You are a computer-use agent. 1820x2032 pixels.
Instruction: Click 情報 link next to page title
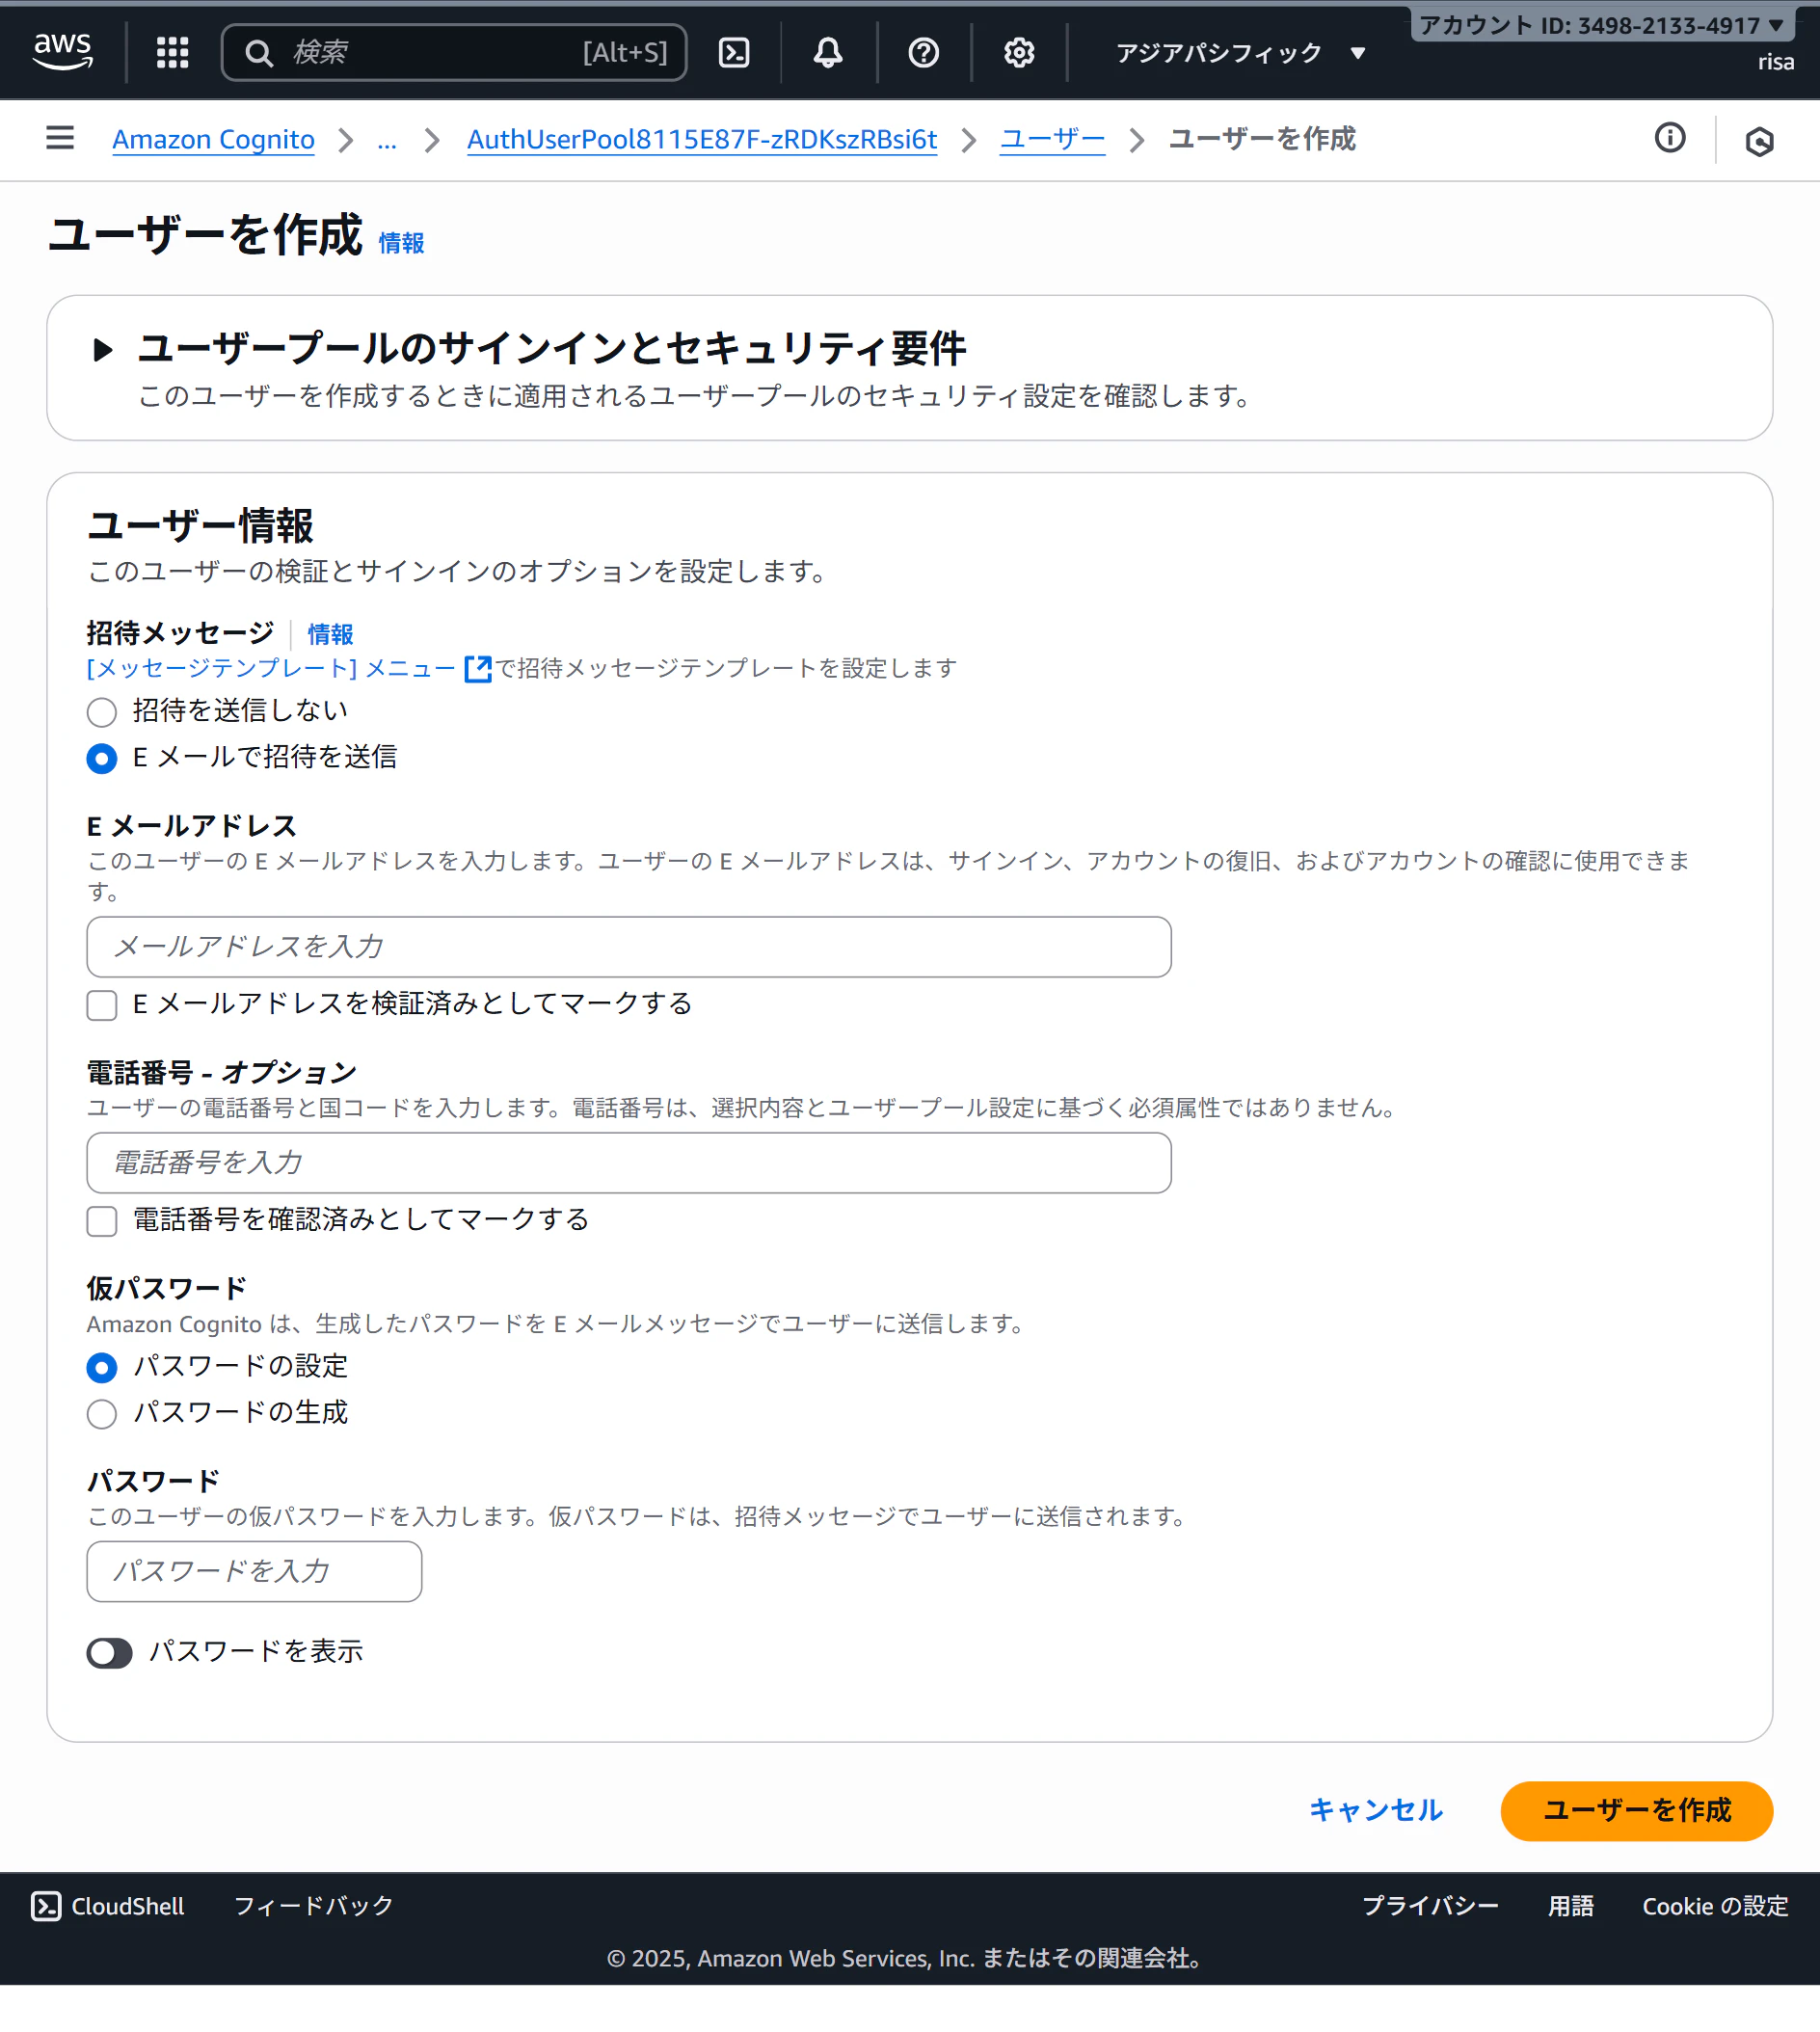[x=401, y=243]
